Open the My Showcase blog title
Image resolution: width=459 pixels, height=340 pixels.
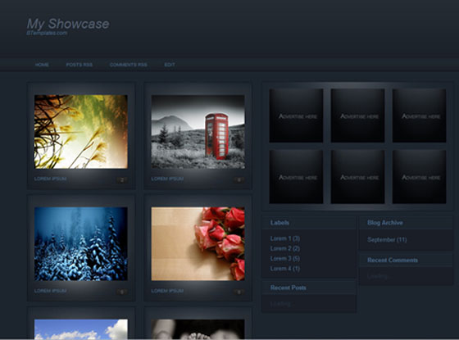pyautogui.click(x=68, y=24)
